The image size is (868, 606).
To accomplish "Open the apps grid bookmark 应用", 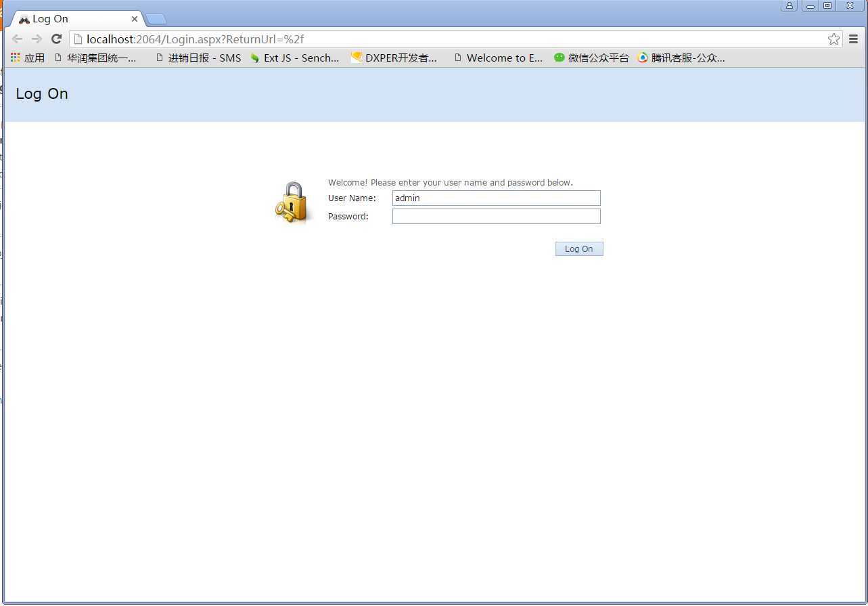I will (28, 58).
